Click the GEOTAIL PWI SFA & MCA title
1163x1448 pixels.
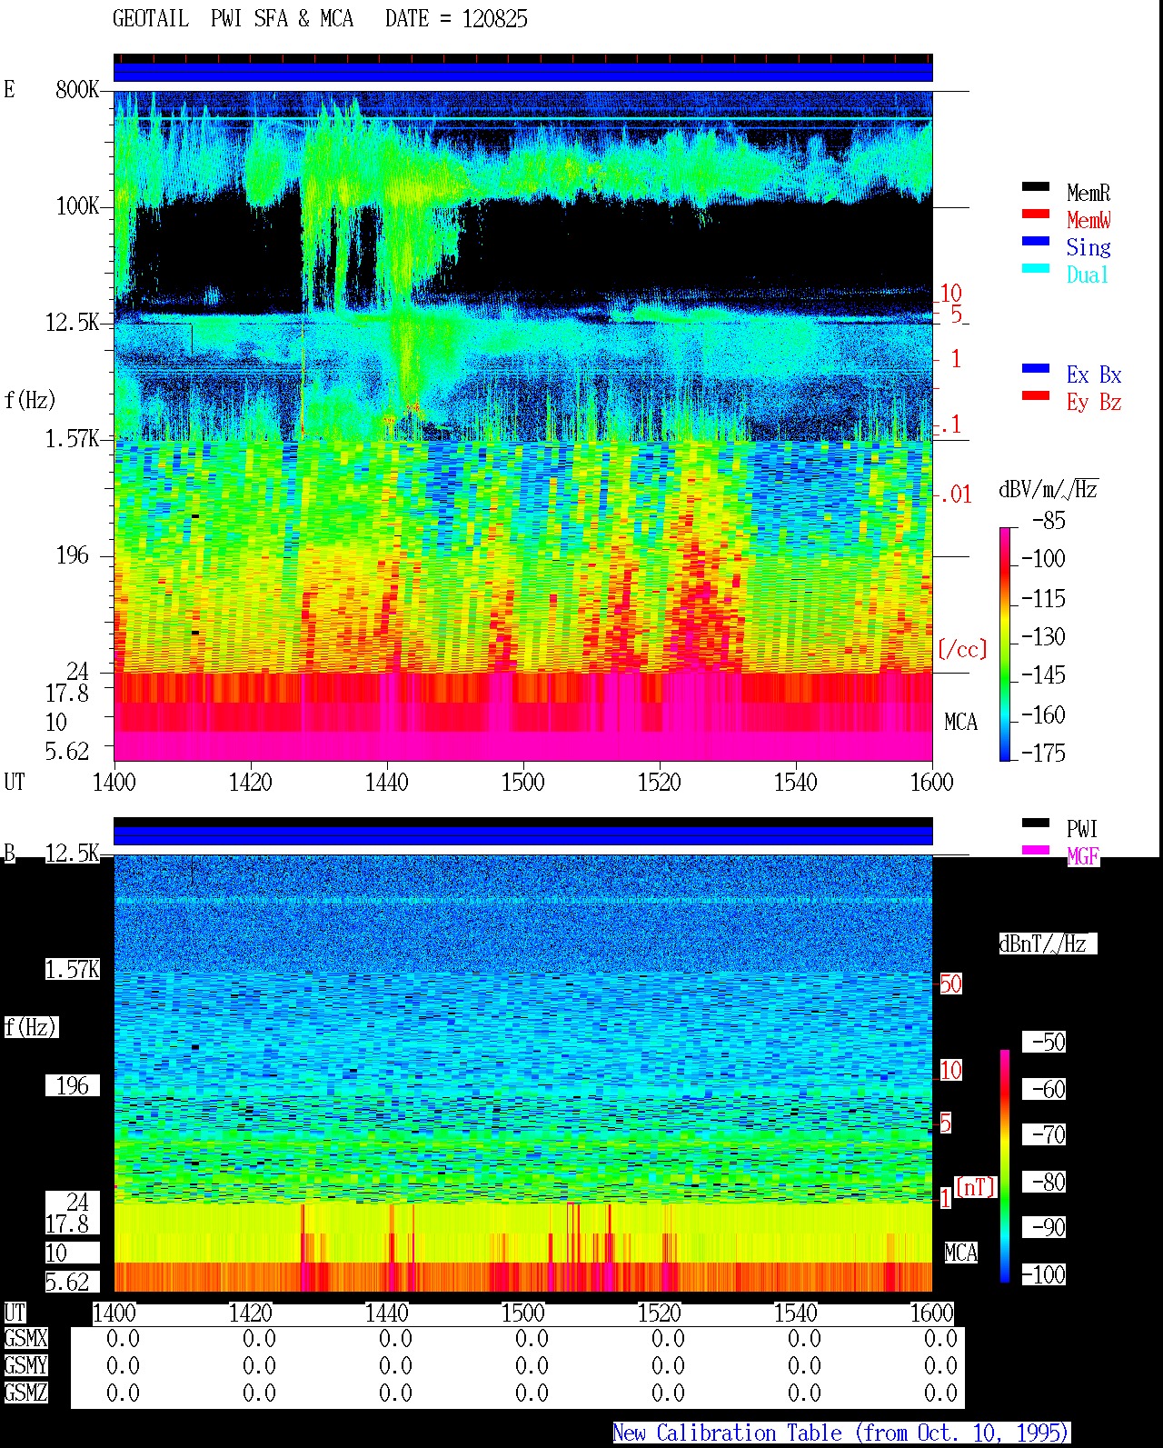[233, 19]
